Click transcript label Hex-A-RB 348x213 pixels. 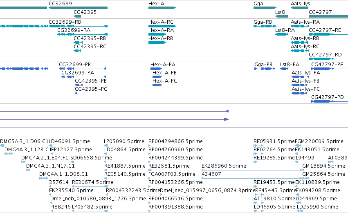pyautogui.click(x=161, y=38)
